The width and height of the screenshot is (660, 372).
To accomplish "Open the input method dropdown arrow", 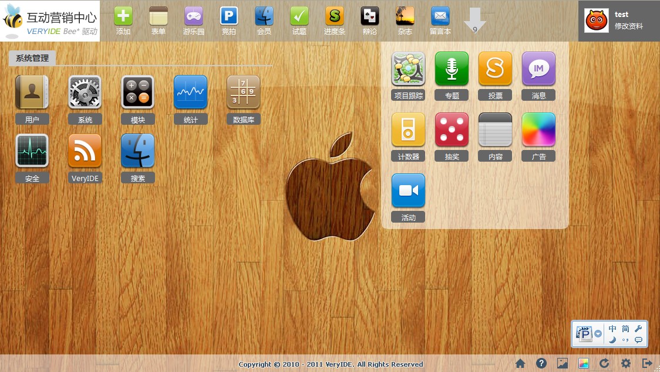I will [x=598, y=334].
